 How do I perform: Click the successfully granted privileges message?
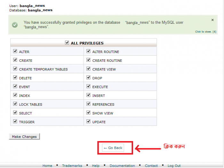(103, 25)
